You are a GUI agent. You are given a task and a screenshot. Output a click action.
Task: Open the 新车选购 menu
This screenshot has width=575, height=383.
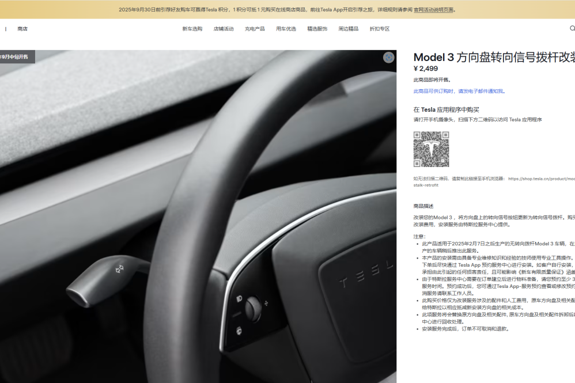[x=192, y=29]
